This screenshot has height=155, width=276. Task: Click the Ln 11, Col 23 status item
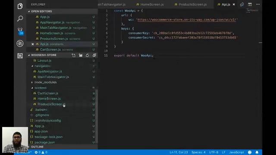point(179,152)
